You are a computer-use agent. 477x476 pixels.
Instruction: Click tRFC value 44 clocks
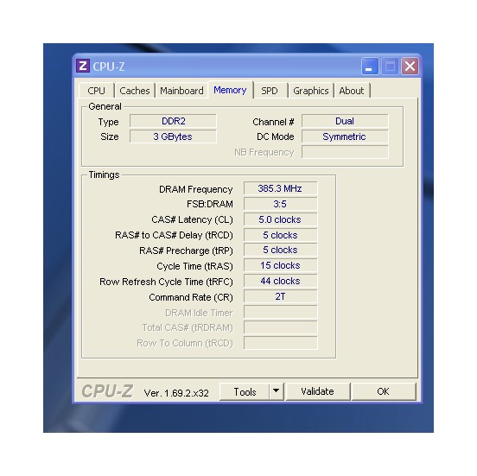click(x=280, y=281)
